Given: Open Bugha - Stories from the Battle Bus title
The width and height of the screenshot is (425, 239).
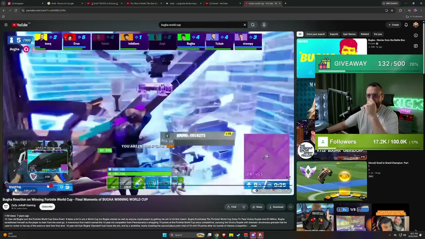Looking at the screenshot, I should (386, 40).
